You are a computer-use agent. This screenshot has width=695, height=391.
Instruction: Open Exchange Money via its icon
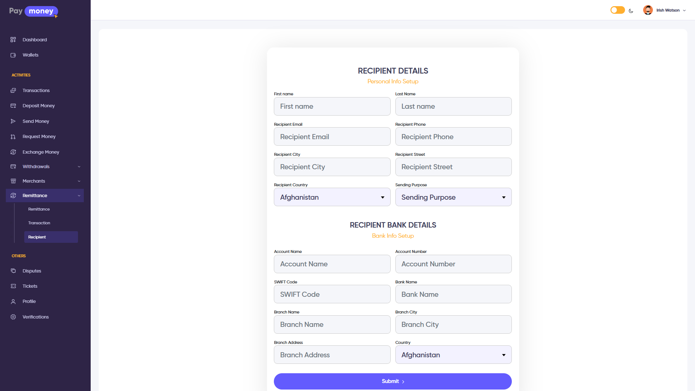[x=13, y=152]
